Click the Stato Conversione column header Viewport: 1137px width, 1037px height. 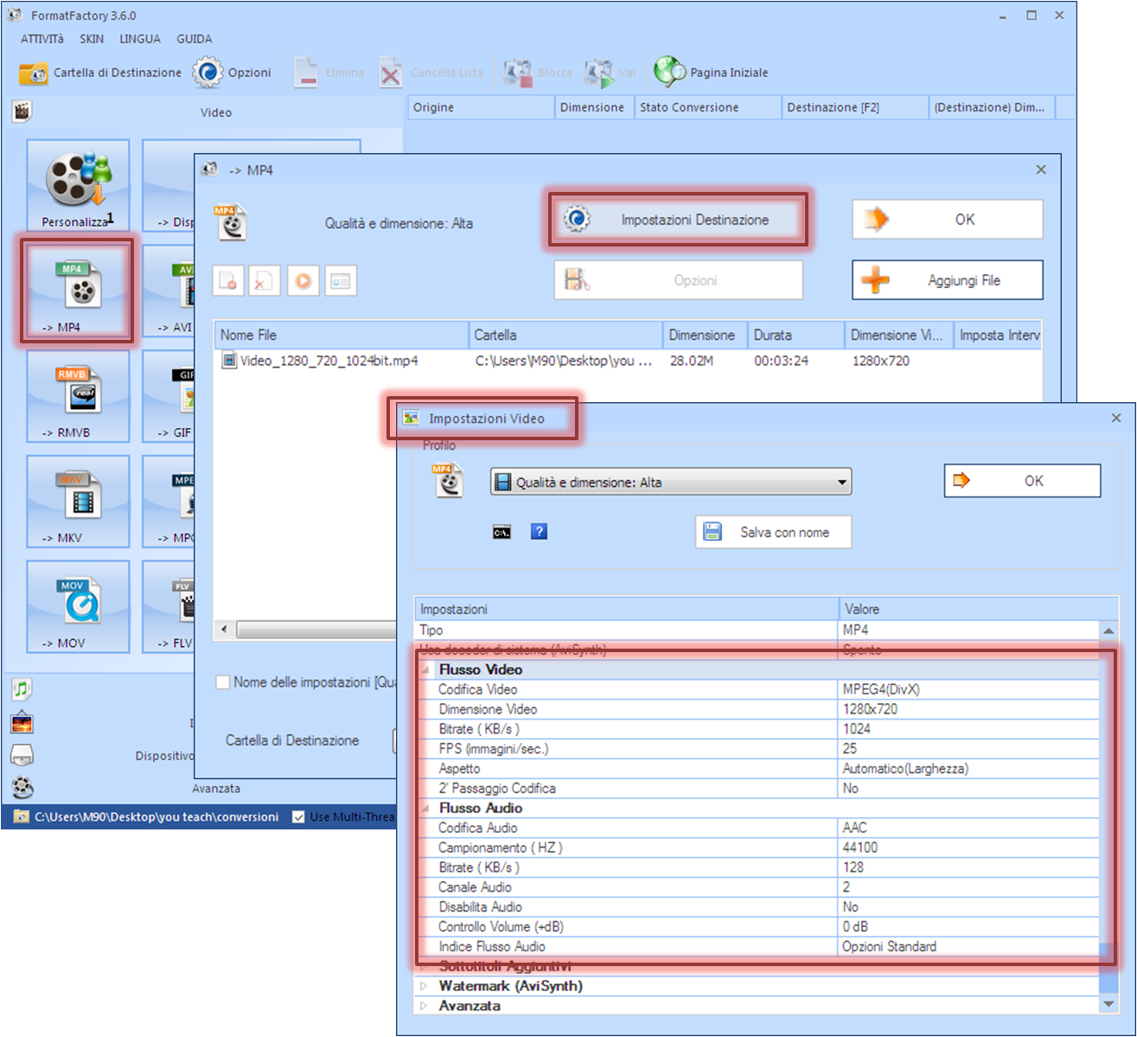click(x=706, y=107)
